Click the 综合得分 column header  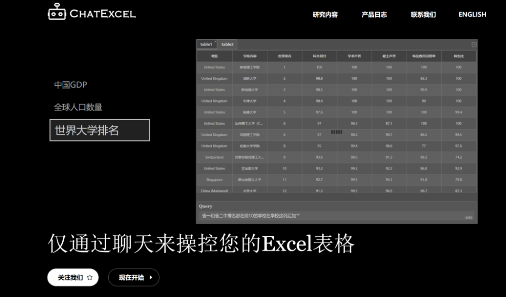point(319,56)
